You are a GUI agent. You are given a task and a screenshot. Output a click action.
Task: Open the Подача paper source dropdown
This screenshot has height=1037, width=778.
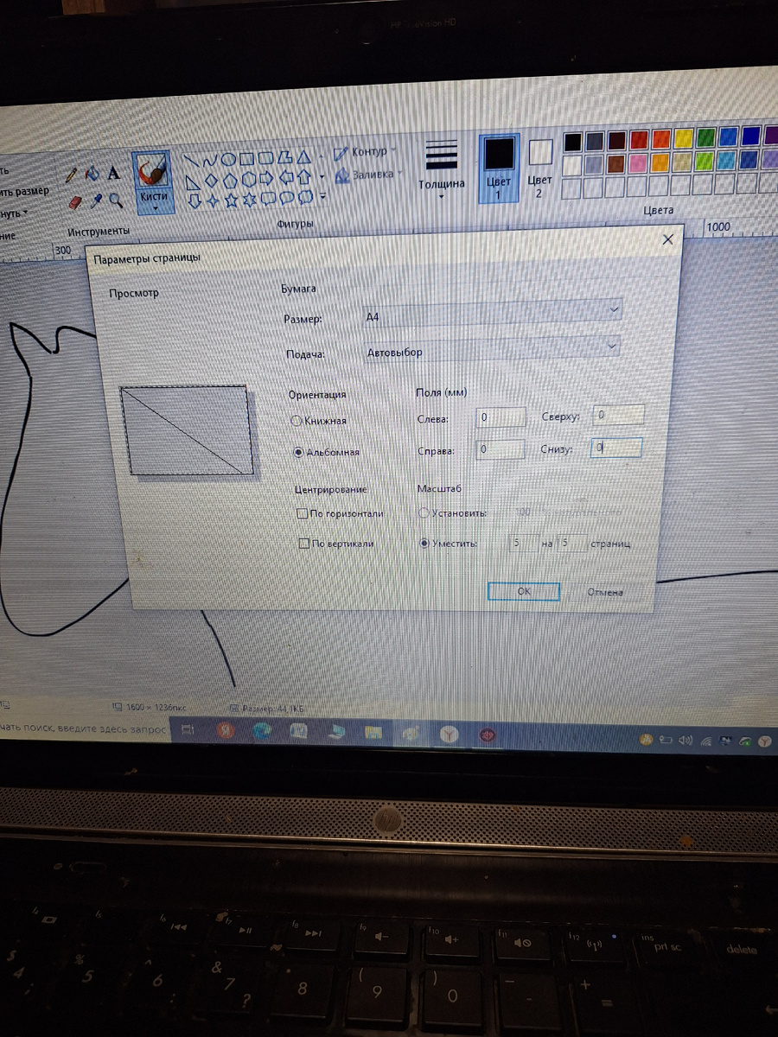pyautogui.click(x=491, y=351)
